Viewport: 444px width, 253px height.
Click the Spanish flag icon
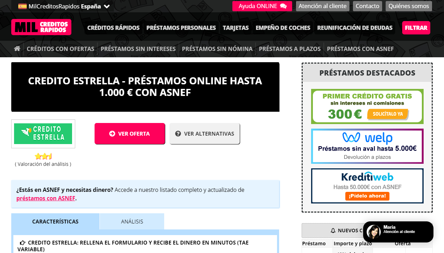pyautogui.click(x=22, y=6)
